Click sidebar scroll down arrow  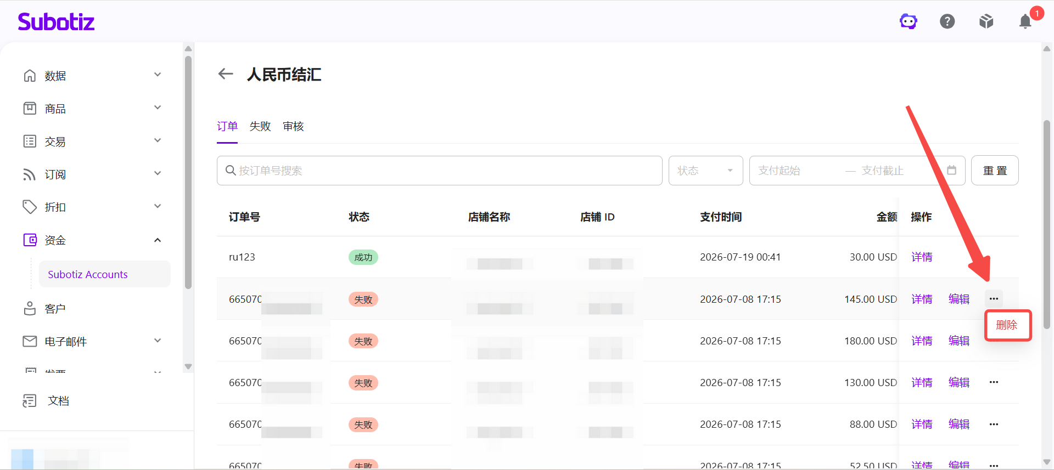188,366
